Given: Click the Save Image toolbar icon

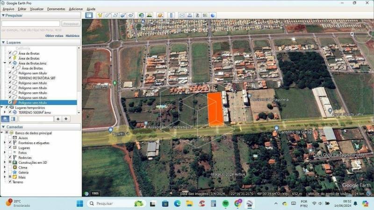Looking at the screenshot, I should 197,15.
